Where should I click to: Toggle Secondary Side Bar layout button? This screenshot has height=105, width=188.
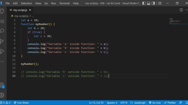tap(153, 3)
